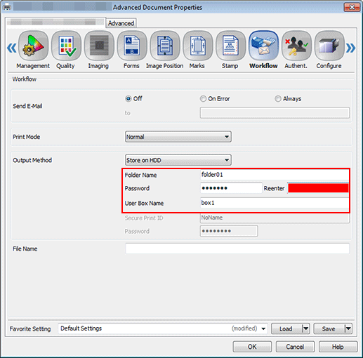This screenshot has height=358, width=363.
Task: Select the Marks icon
Action: coord(198,46)
